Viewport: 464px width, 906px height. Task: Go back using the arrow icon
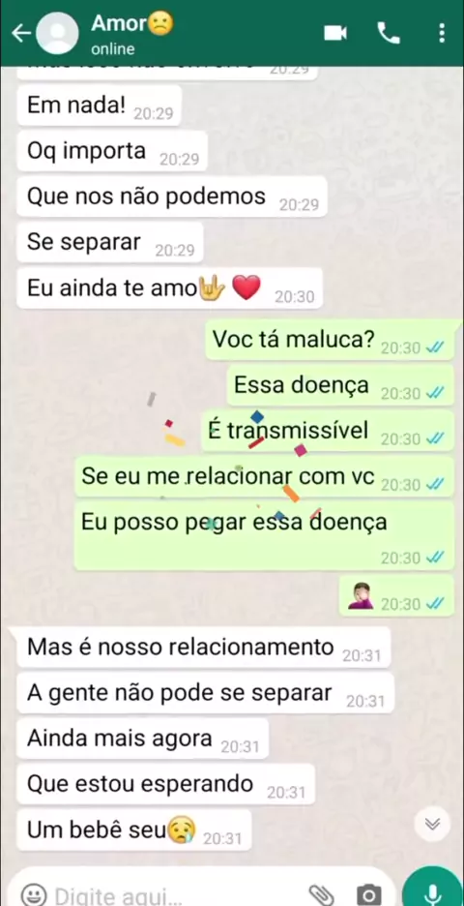21,34
